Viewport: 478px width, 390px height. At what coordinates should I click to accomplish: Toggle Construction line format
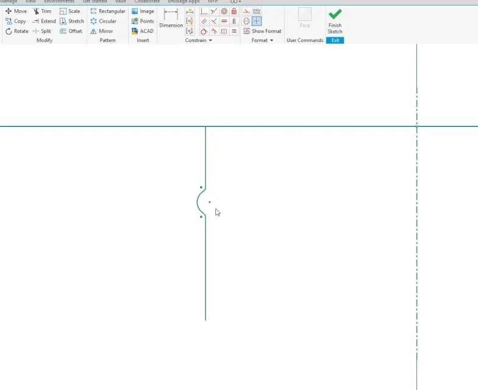246,12
